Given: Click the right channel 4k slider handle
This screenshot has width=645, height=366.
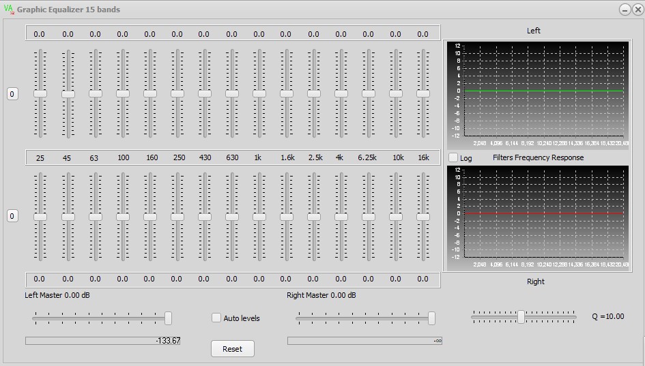Looking at the screenshot, I should pos(341,216).
